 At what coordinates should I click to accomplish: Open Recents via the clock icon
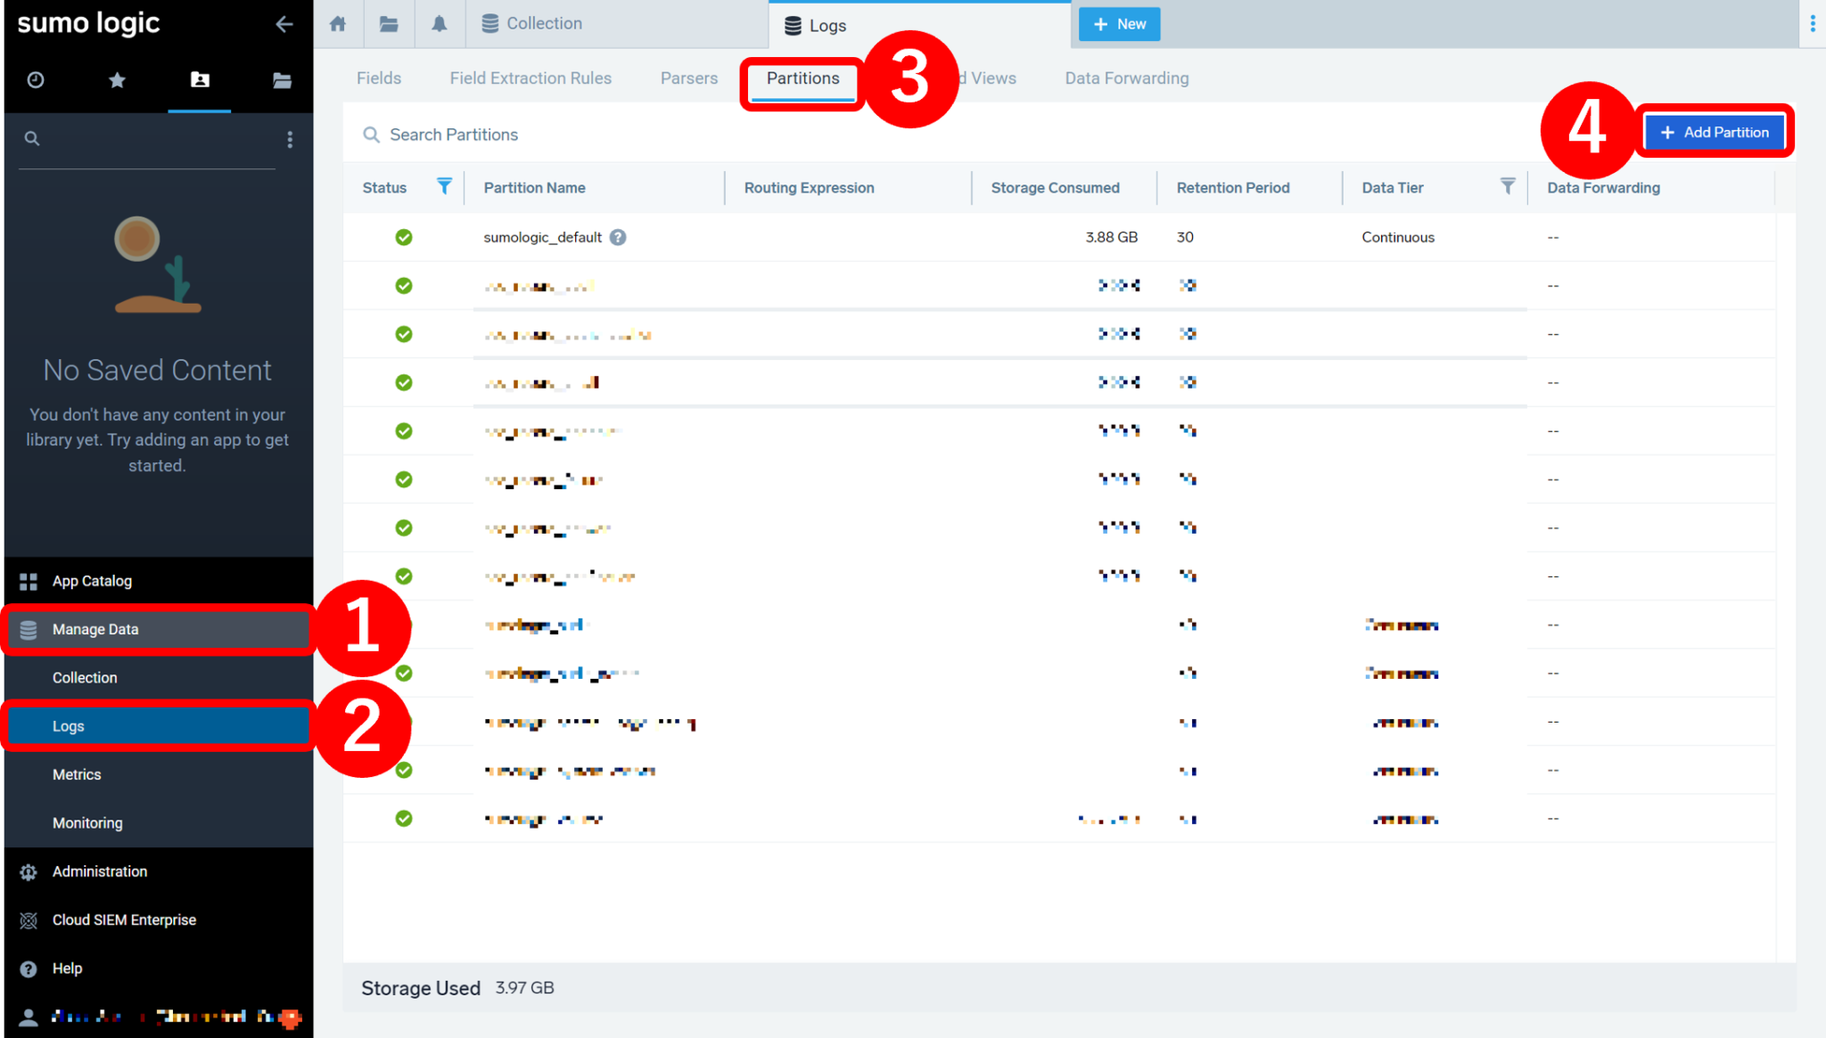pos(35,79)
